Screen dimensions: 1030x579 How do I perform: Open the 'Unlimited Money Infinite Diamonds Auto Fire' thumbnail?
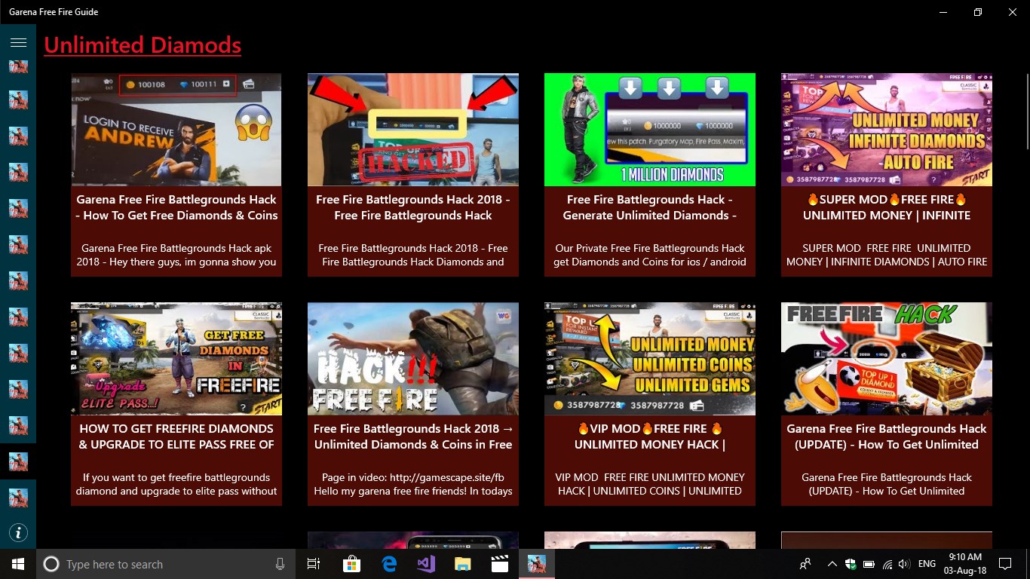887,130
